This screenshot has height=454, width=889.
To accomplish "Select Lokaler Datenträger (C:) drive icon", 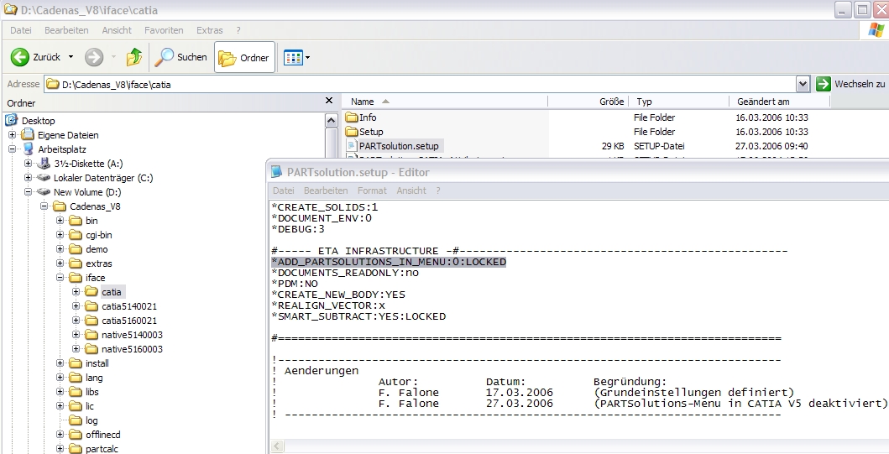I will click(44, 177).
